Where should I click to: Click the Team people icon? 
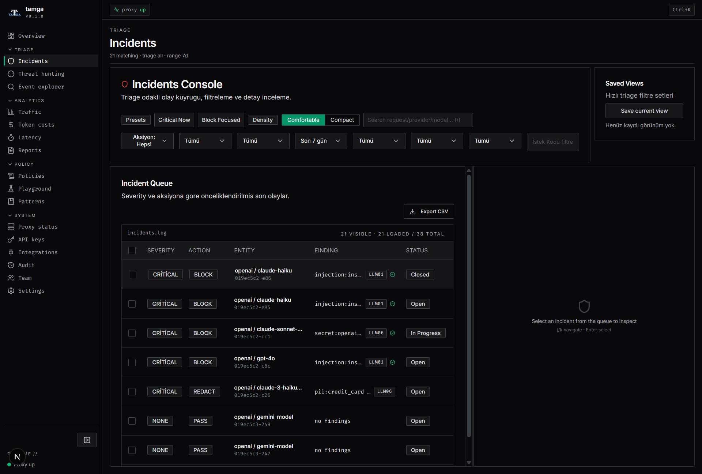[11, 278]
